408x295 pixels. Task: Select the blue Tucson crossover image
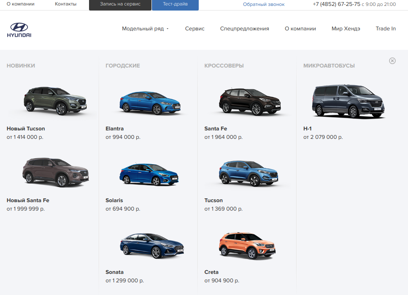click(x=249, y=173)
